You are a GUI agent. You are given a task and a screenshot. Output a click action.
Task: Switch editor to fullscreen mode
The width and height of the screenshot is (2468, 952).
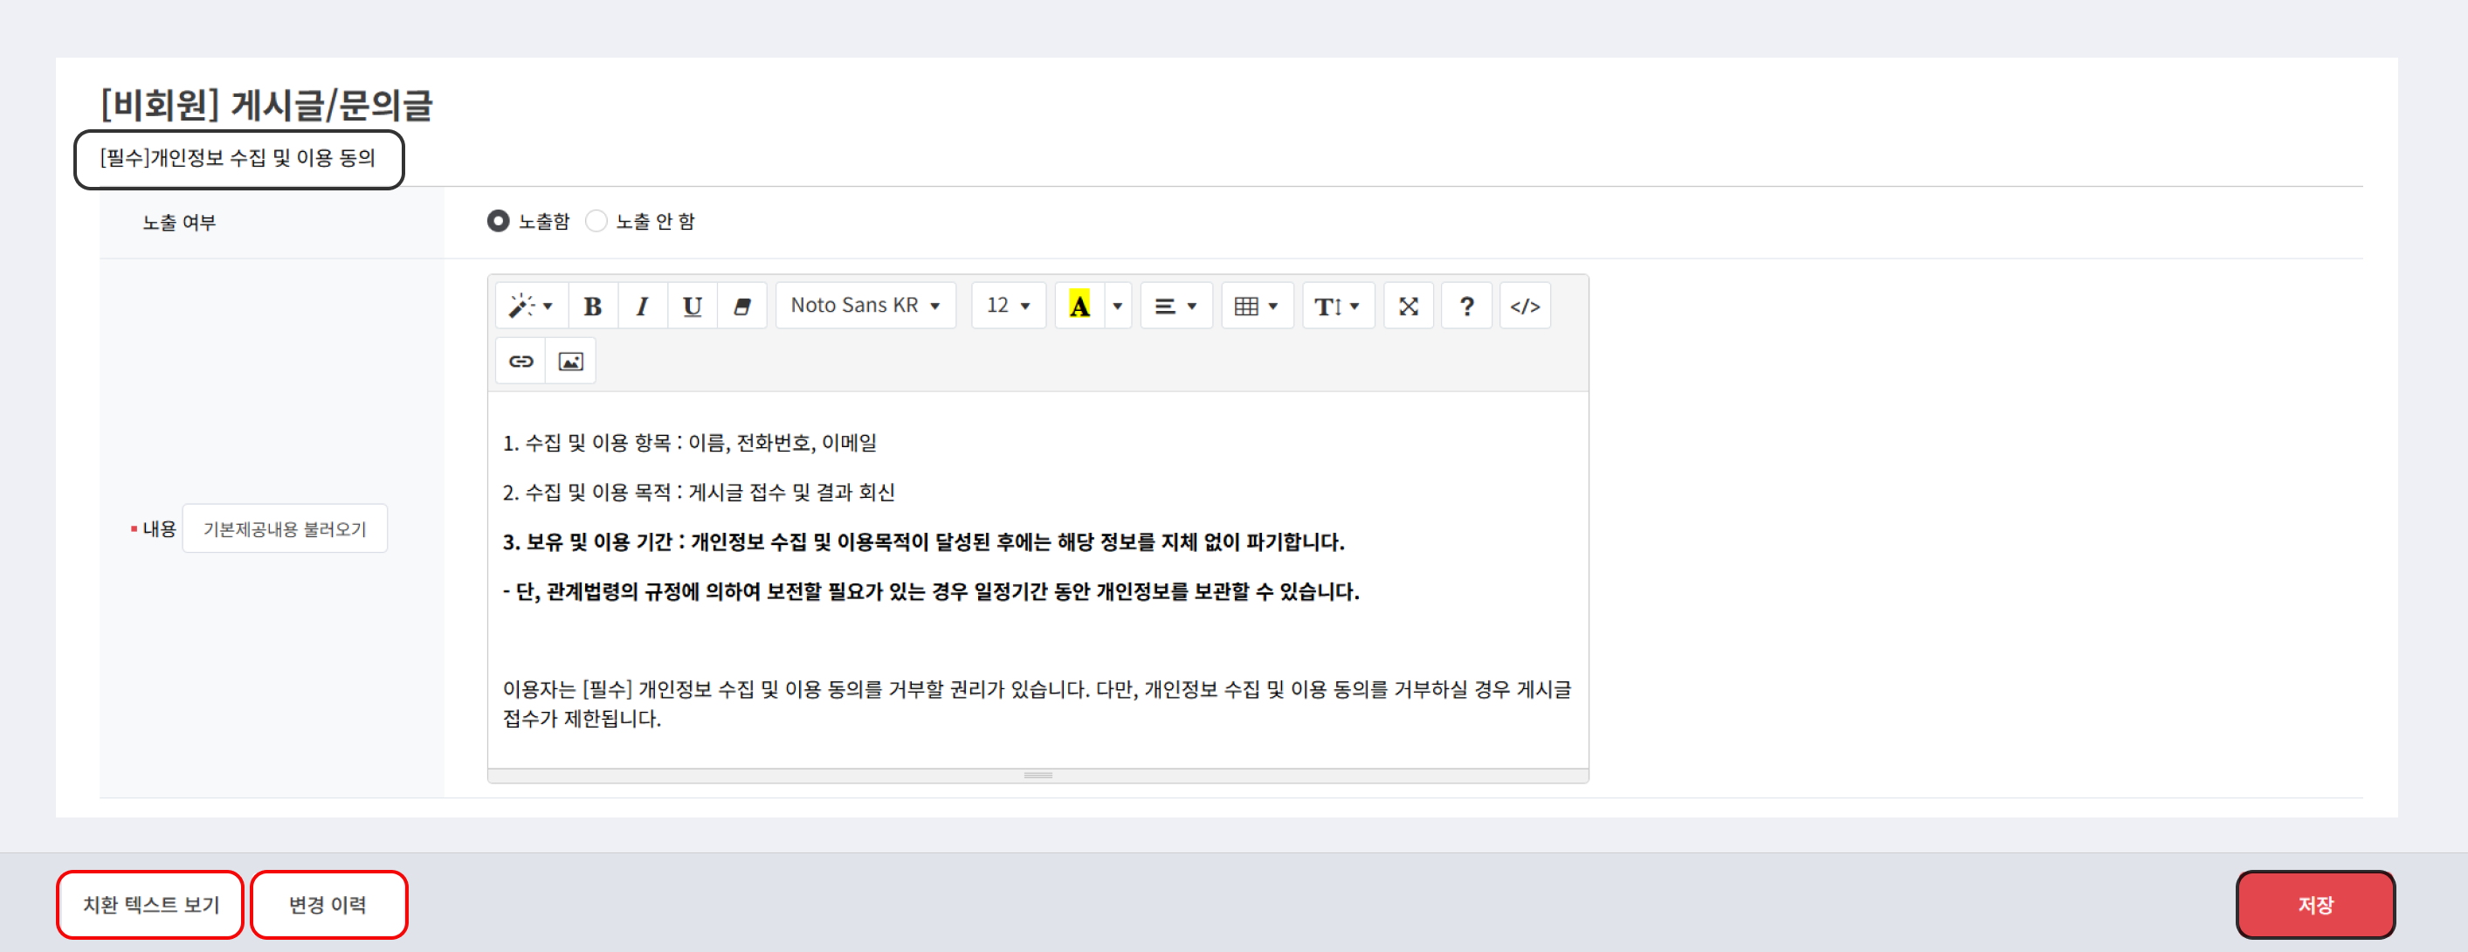[1408, 307]
